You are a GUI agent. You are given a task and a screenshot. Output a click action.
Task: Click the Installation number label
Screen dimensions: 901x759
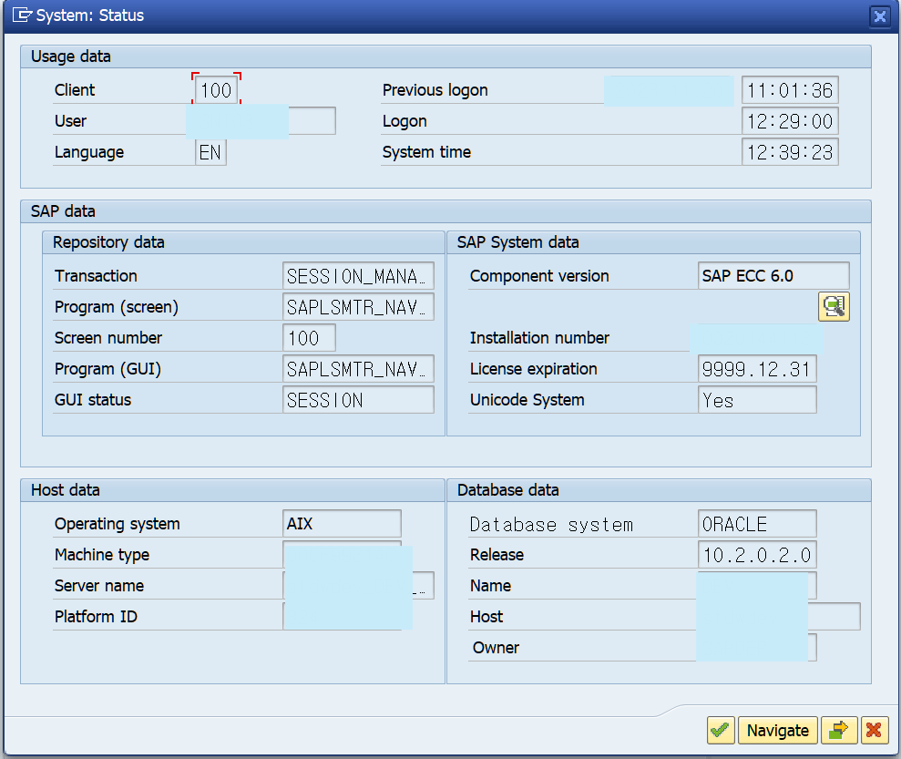539,338
